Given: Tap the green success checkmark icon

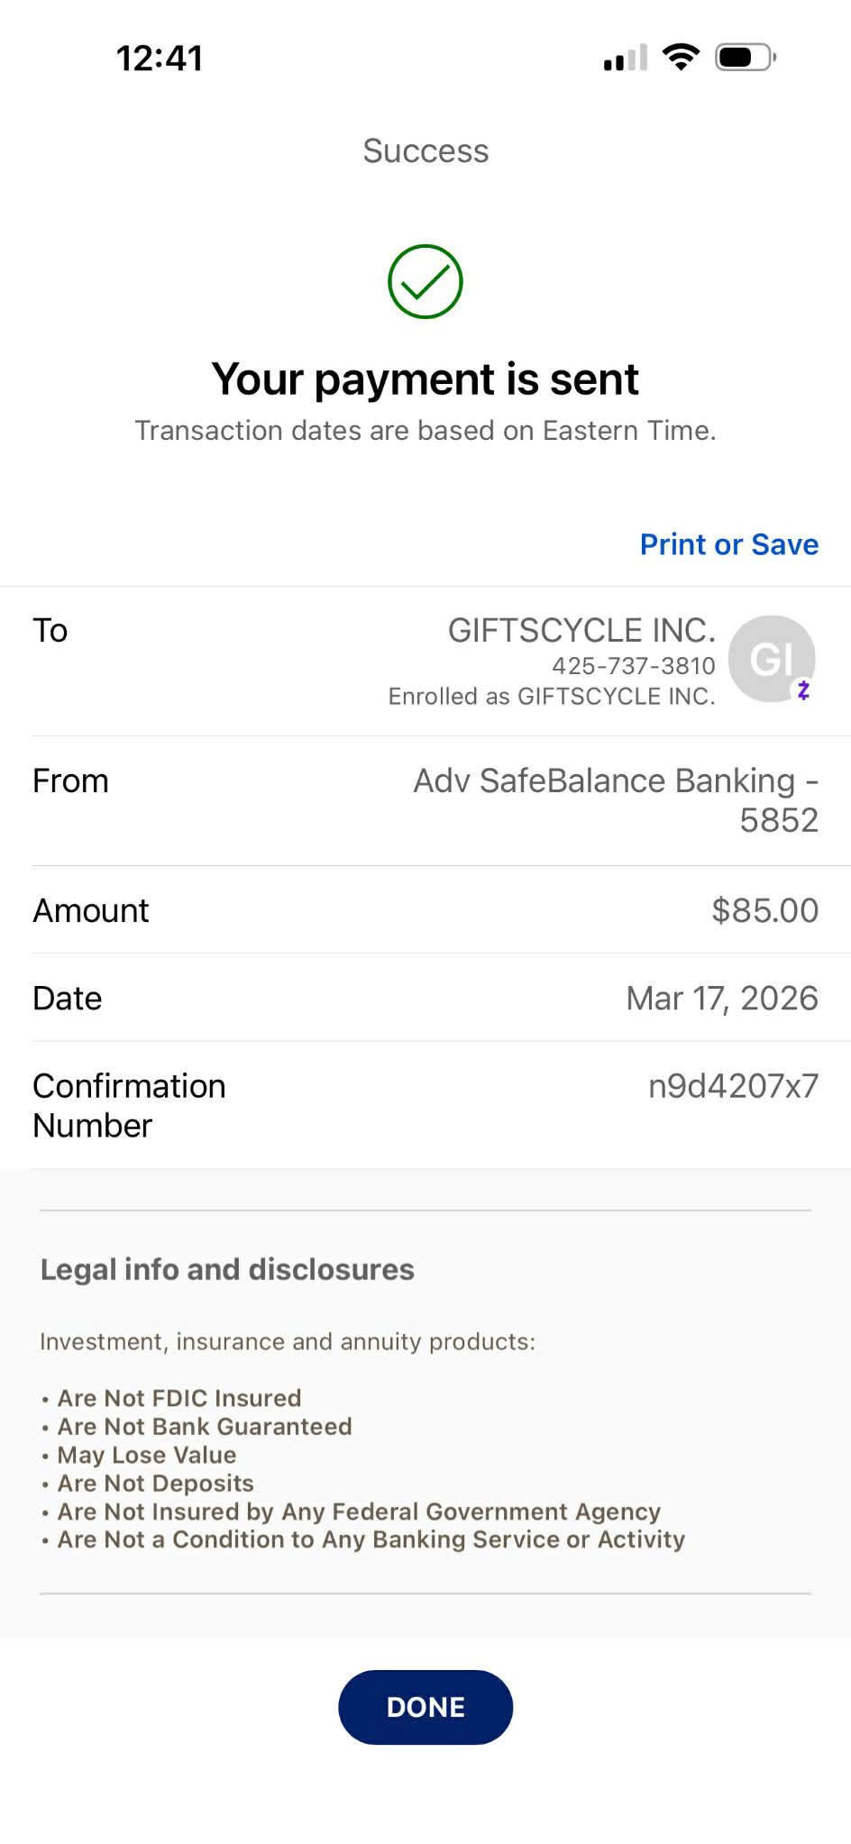Looking at the screenshot, I should click(425, 281).
